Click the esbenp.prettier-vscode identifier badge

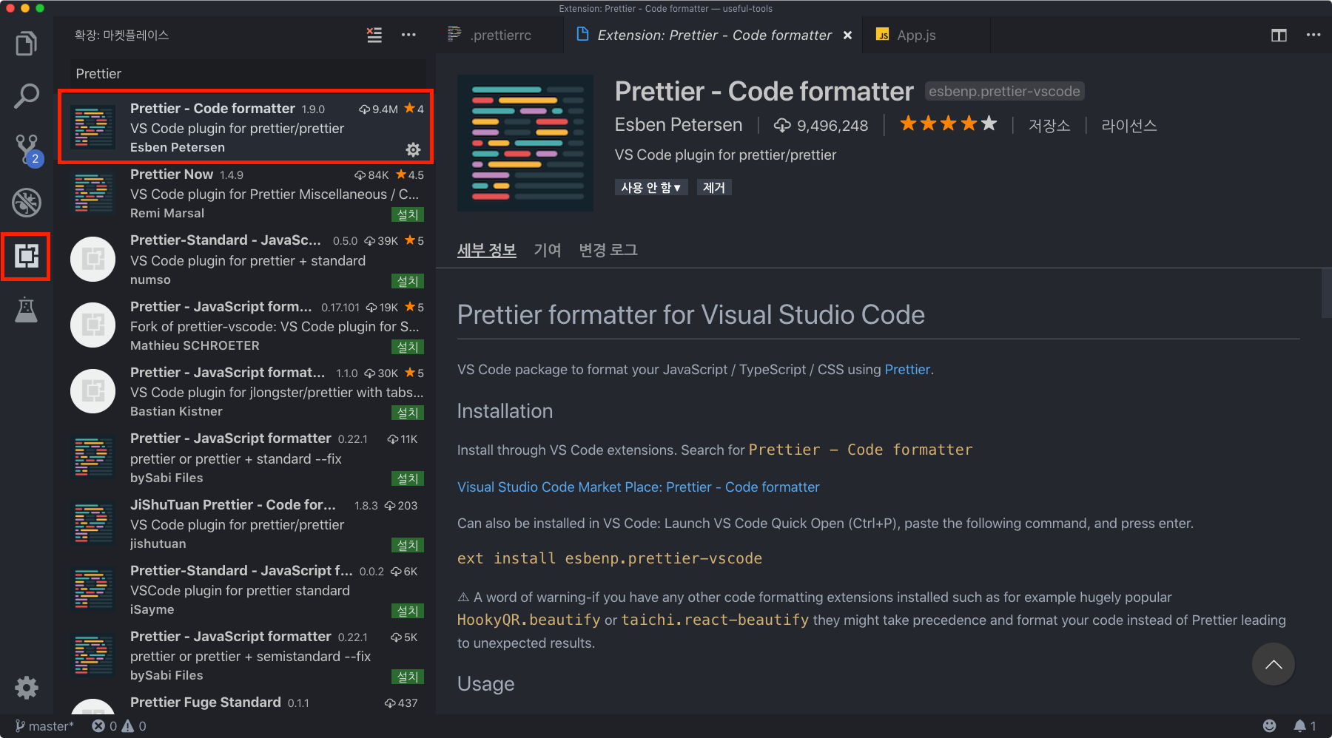[x=1004, y=92]
